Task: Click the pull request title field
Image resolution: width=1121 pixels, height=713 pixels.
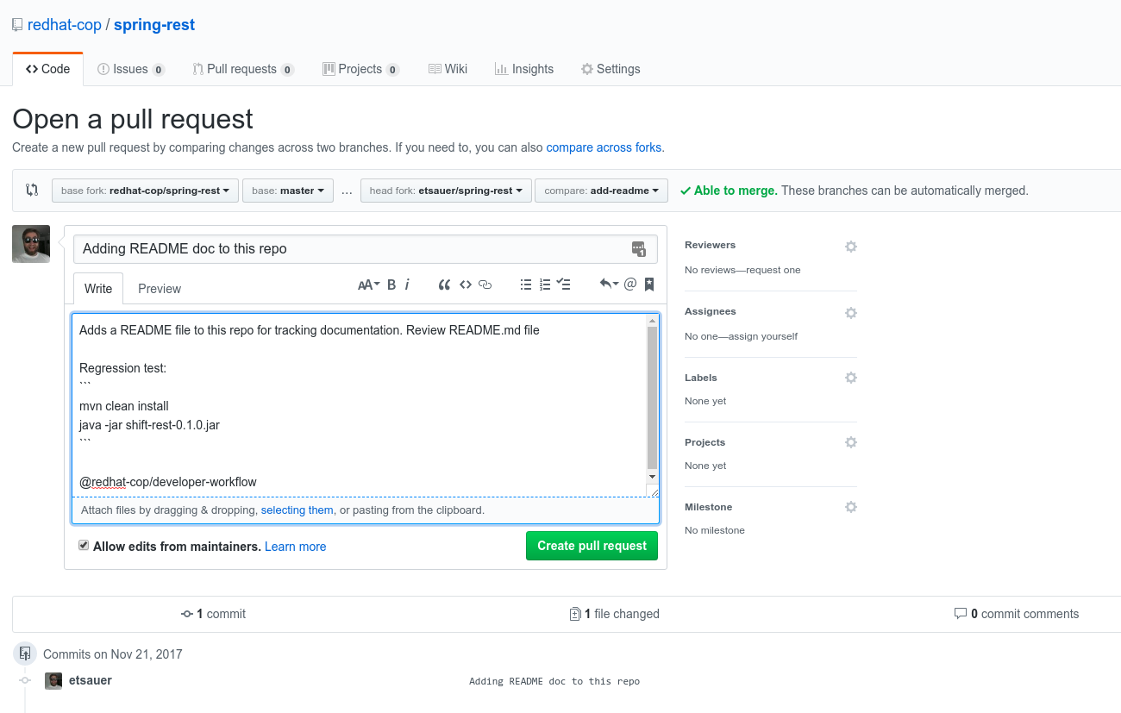Action: (354, 249)
